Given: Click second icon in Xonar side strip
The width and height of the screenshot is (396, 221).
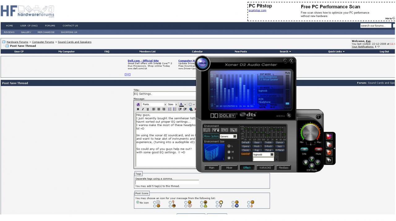Looking at the screenshot, I should (x=329, y=144).
